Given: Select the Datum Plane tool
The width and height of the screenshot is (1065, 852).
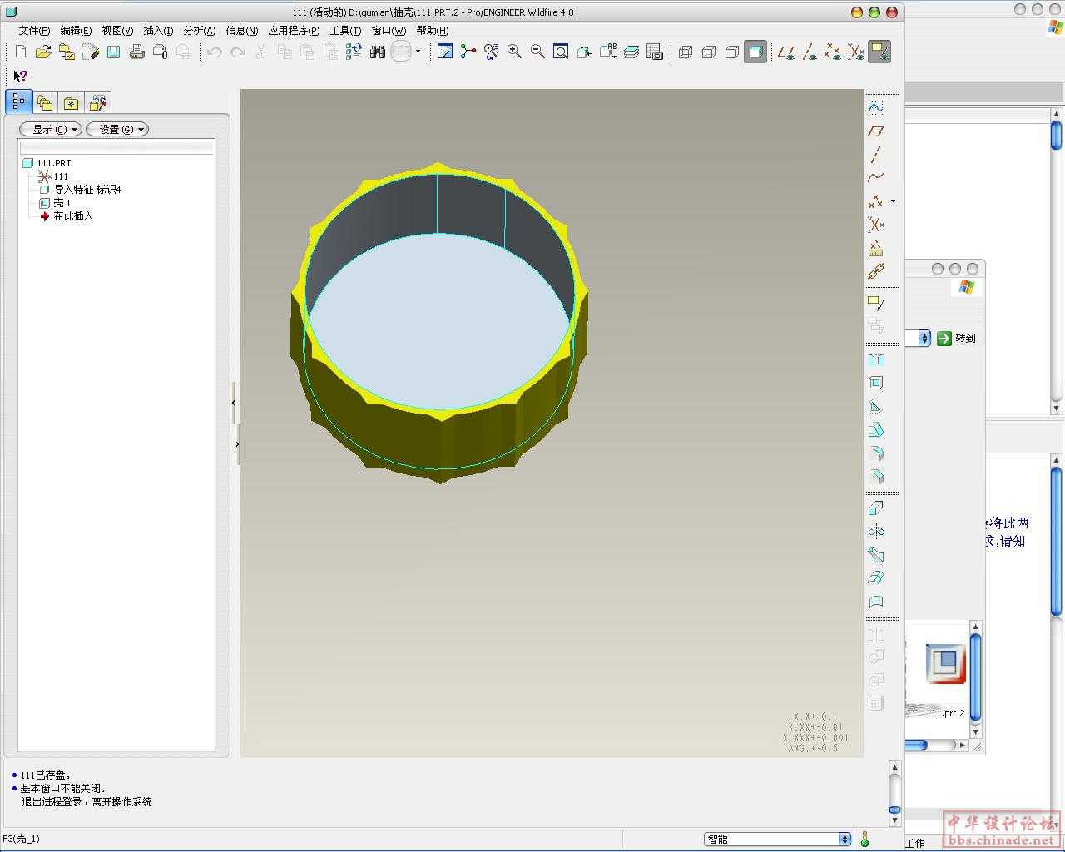Looking at the screenshot, I should point(875,131).
